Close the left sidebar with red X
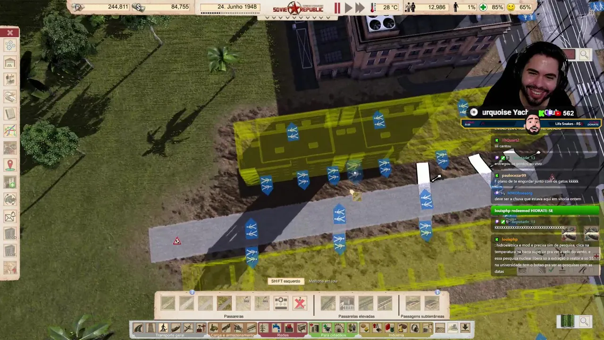 point(10,33)
